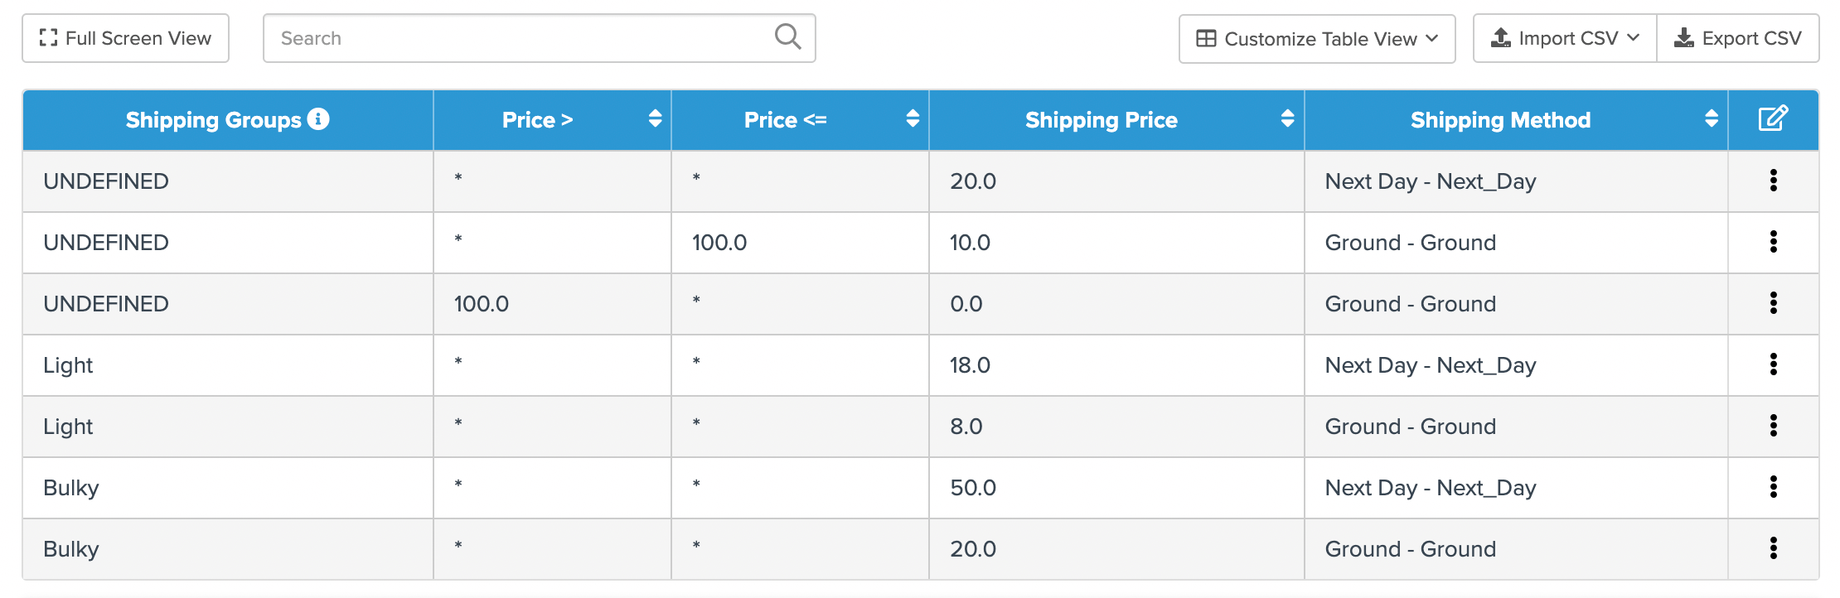Open three-dot menu for Bulky 20.0 Ground row
Image resolution: width=1840 pixels, height=598 pixels.
click(x=1773, y=548)
